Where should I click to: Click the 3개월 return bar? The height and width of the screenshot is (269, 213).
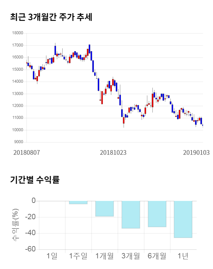pyautogui.click(x=131, y=215)
